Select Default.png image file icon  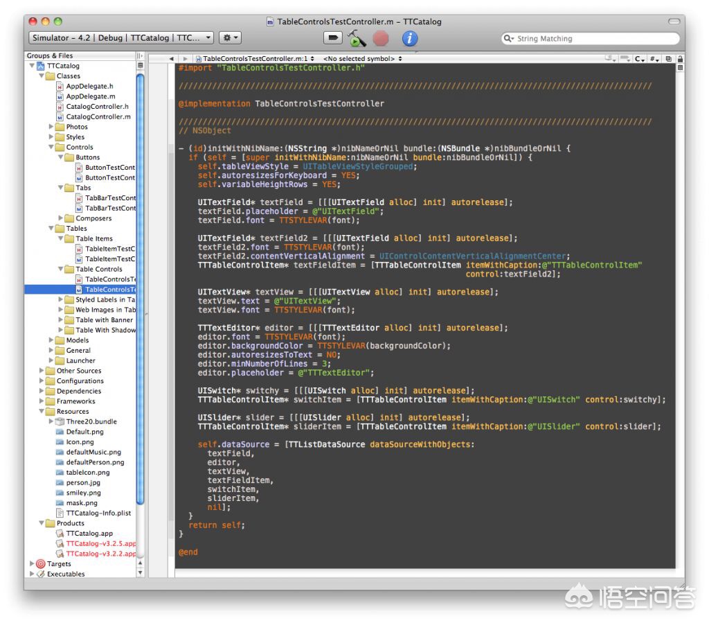tap(60, 432)
